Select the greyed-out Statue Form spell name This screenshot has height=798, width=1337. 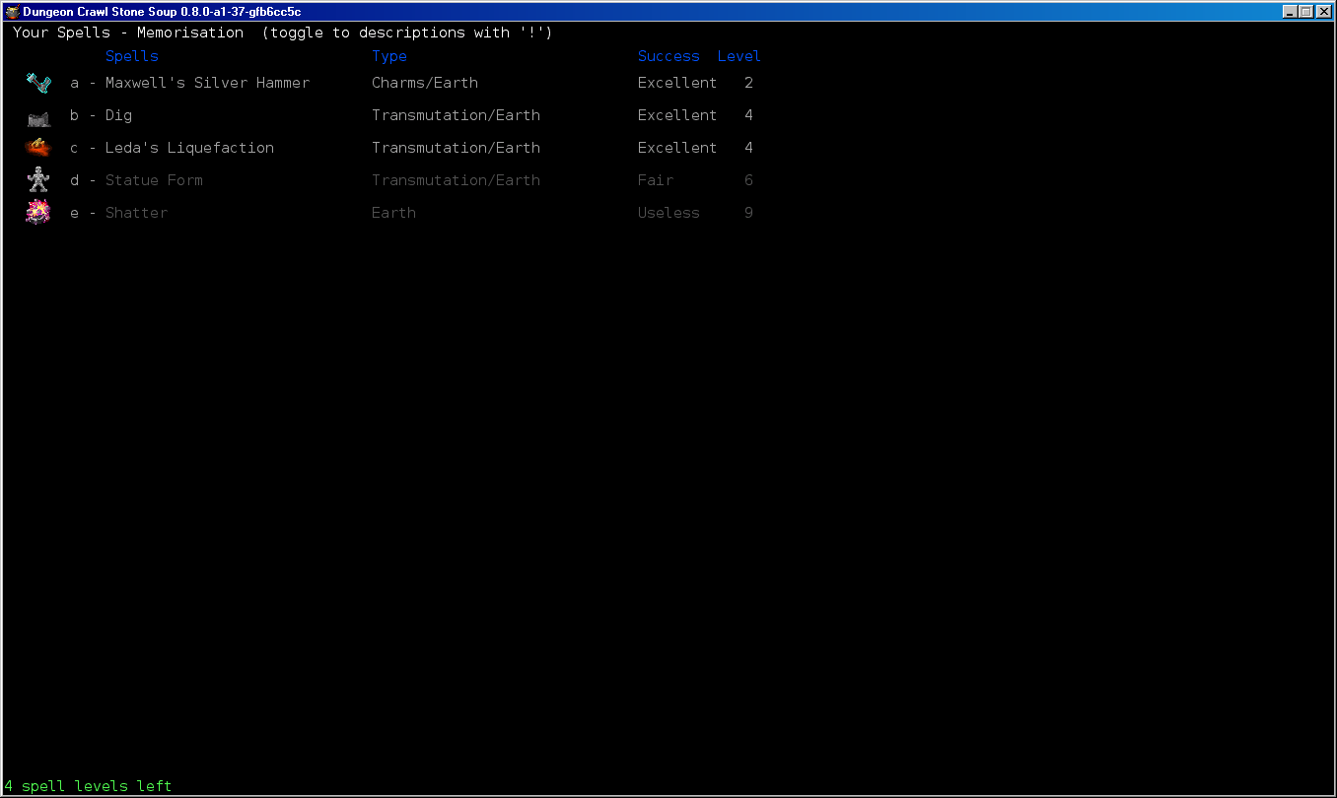point(154,180)
